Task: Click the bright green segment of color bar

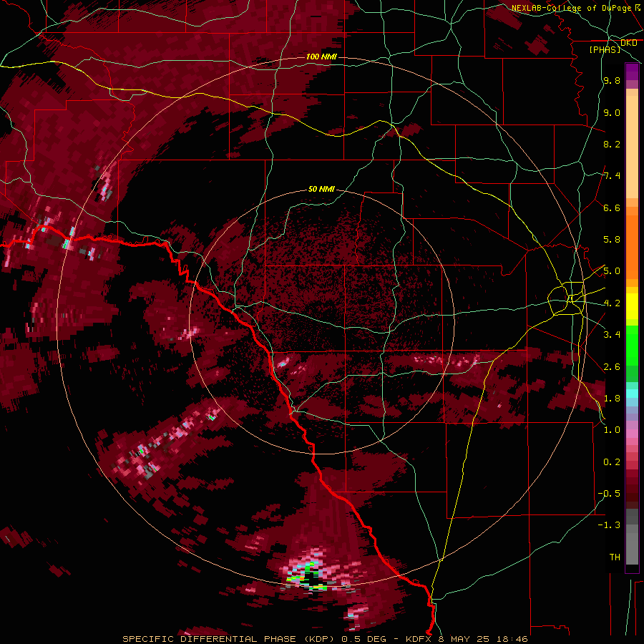Action: click(632, 345)
